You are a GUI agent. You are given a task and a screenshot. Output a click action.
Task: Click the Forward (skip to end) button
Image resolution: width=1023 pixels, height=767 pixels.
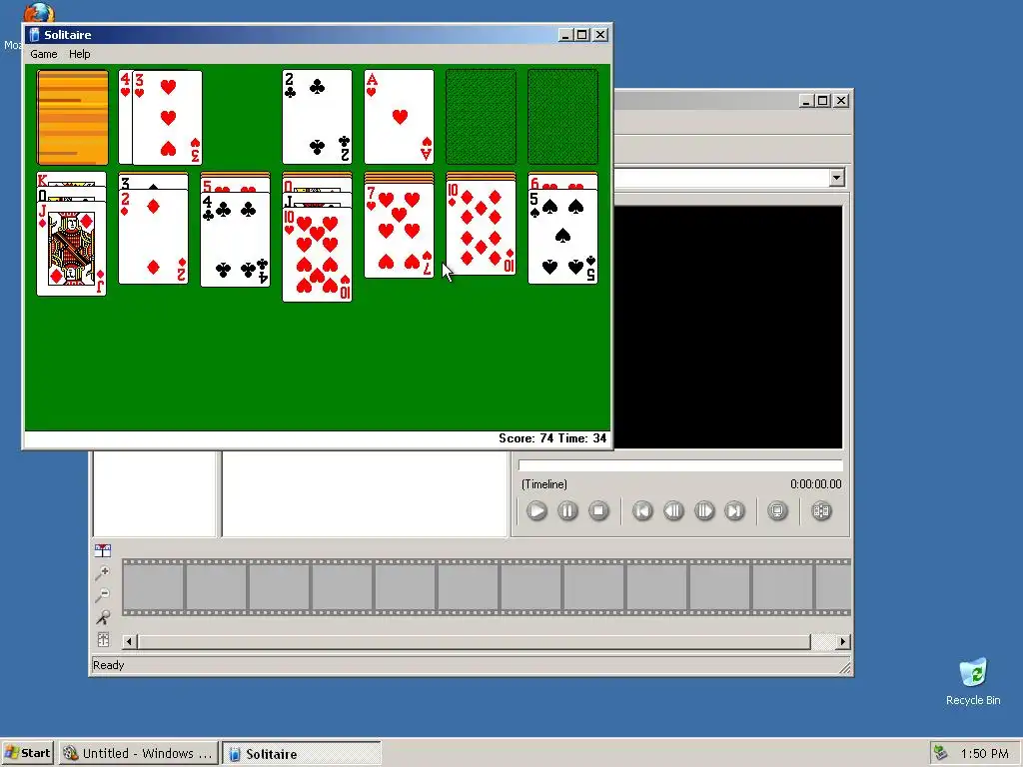734,510
